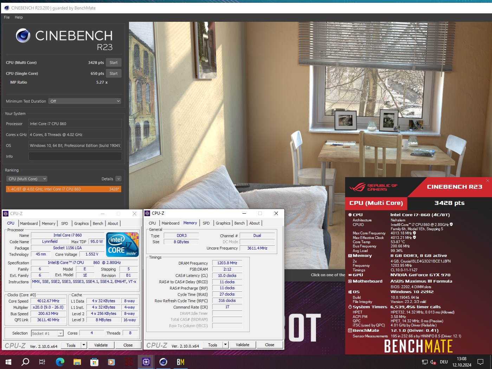492x369 pixels.
Task: Open Microsoft Store taskbar icon
Action: [94, 362]
